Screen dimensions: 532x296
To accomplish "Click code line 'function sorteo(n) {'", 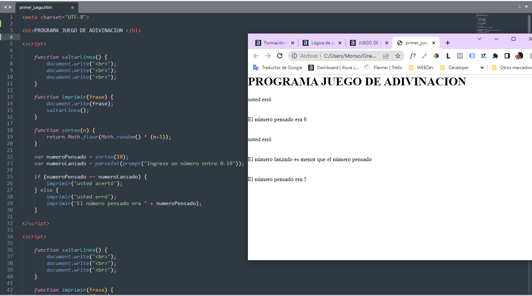I will tap(65, 130).
